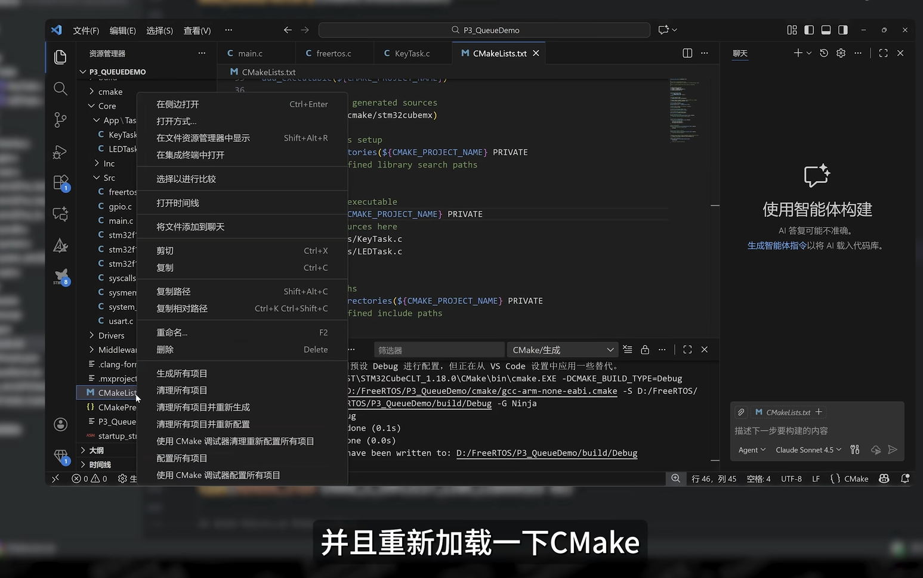Click the P3_QueueDemo command center search box

click(x=484, y=30)
